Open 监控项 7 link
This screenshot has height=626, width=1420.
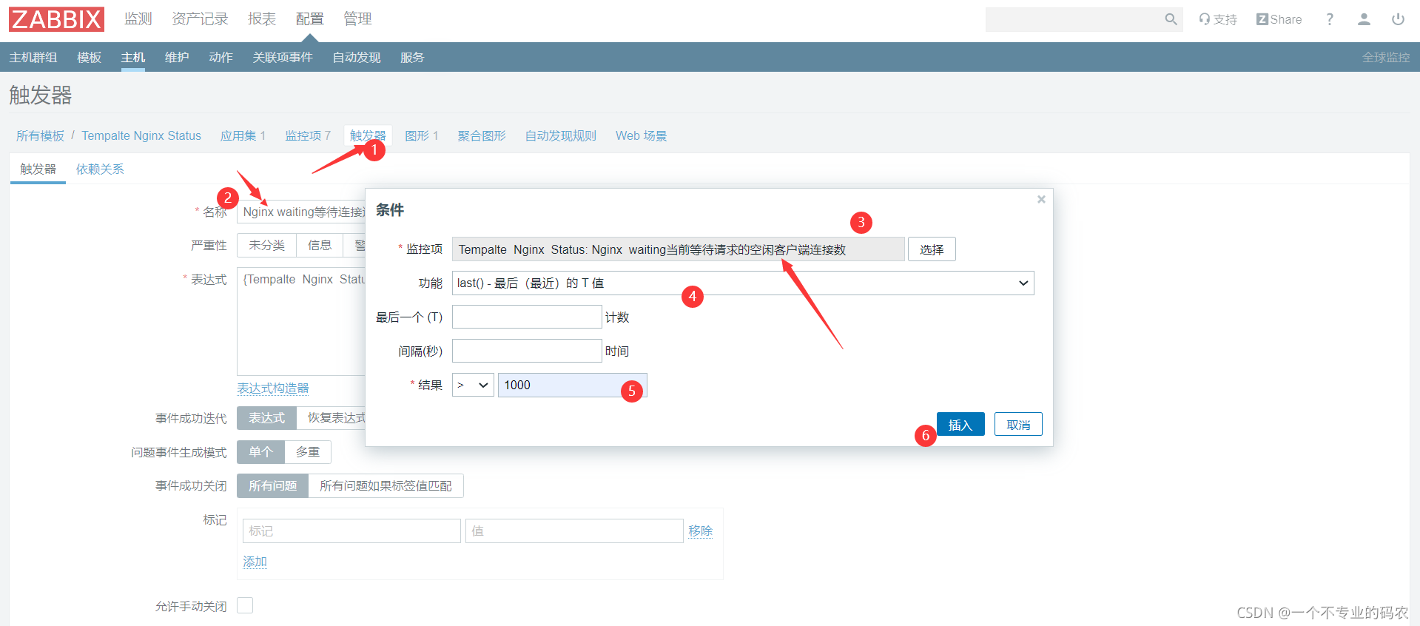click(x=308, y=135)
